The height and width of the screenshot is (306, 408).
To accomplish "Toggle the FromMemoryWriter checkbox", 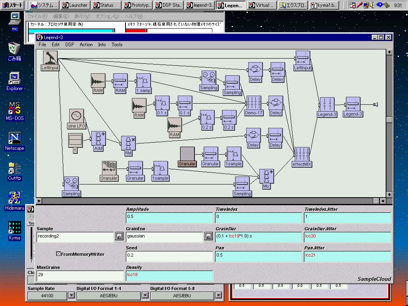I will tap(58, 254).
